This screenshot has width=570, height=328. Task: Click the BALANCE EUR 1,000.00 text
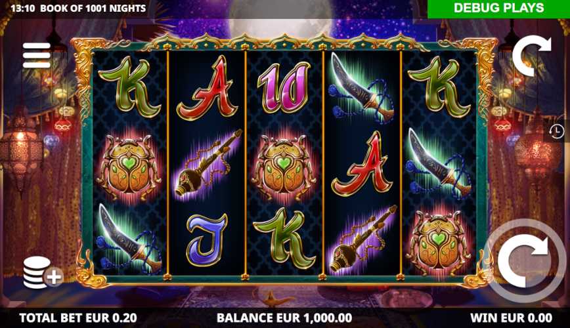284,318
